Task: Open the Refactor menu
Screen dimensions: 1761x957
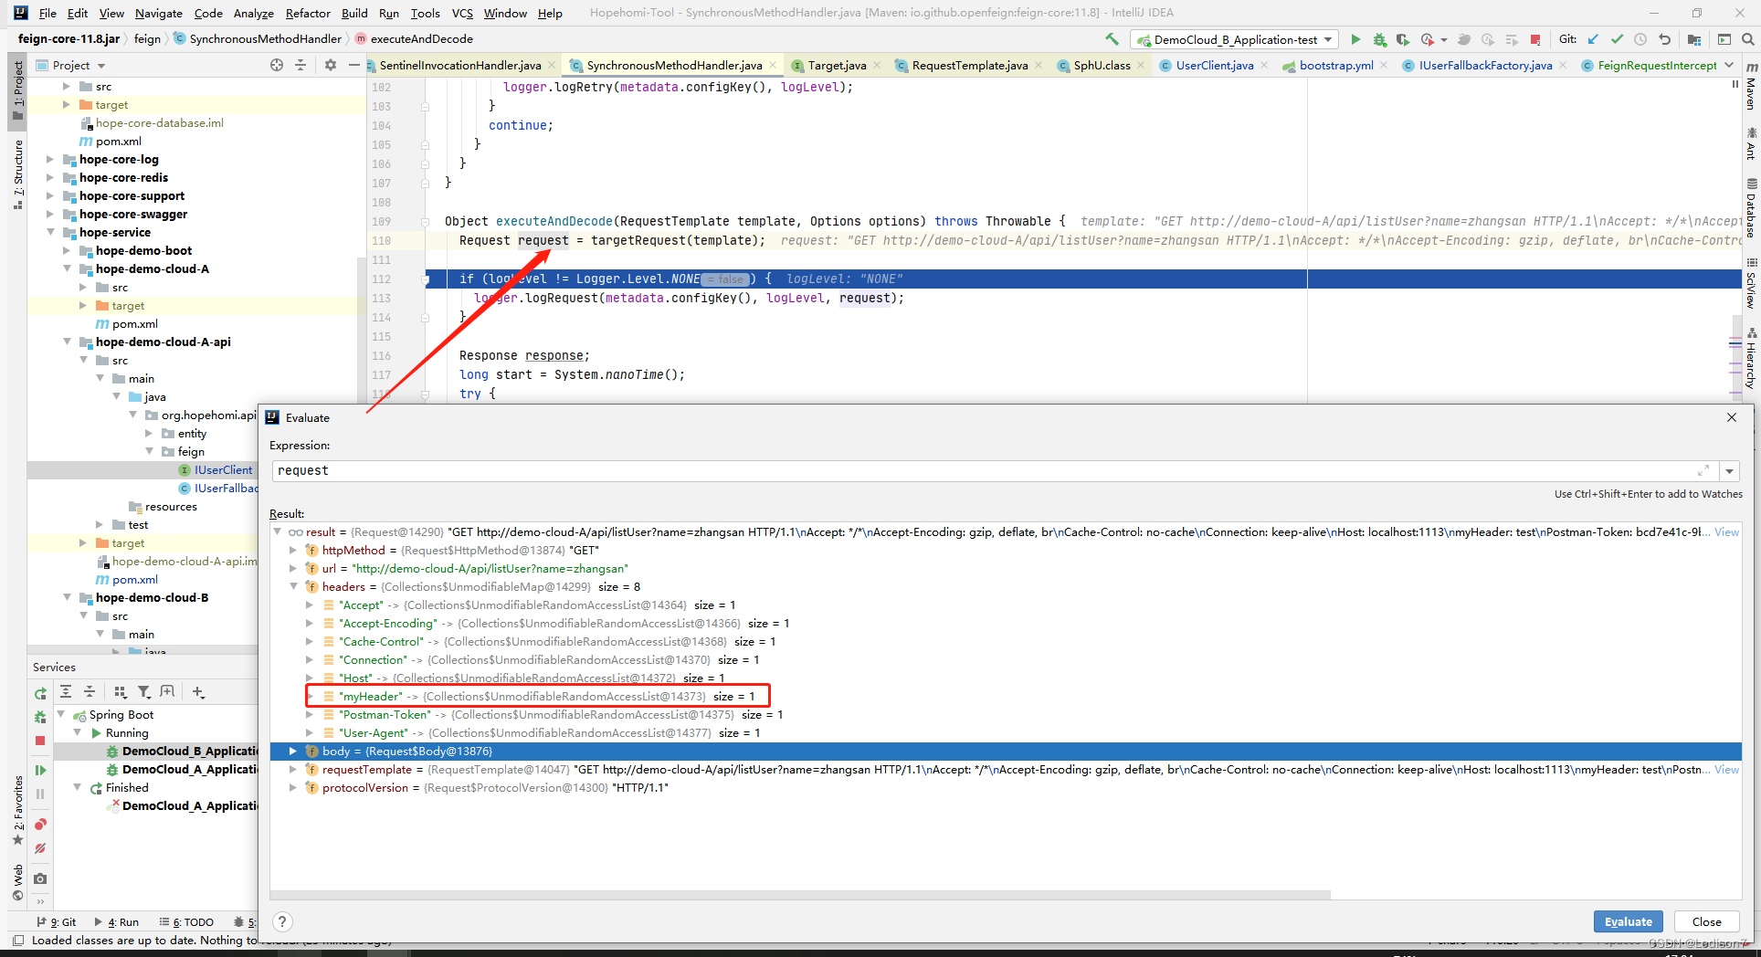Action: 308,13
